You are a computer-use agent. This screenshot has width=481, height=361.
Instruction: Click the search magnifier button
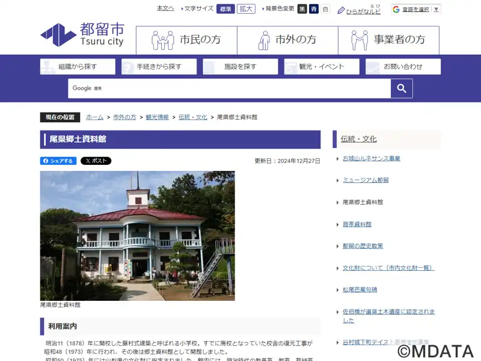[402, 88]
